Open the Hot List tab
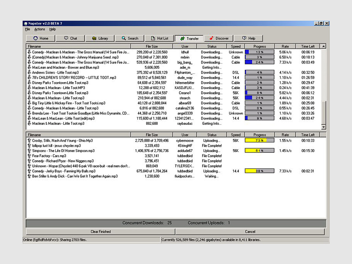Image resolution: width=352 pixels, height=264 pixels. click(x=159, y=38)
